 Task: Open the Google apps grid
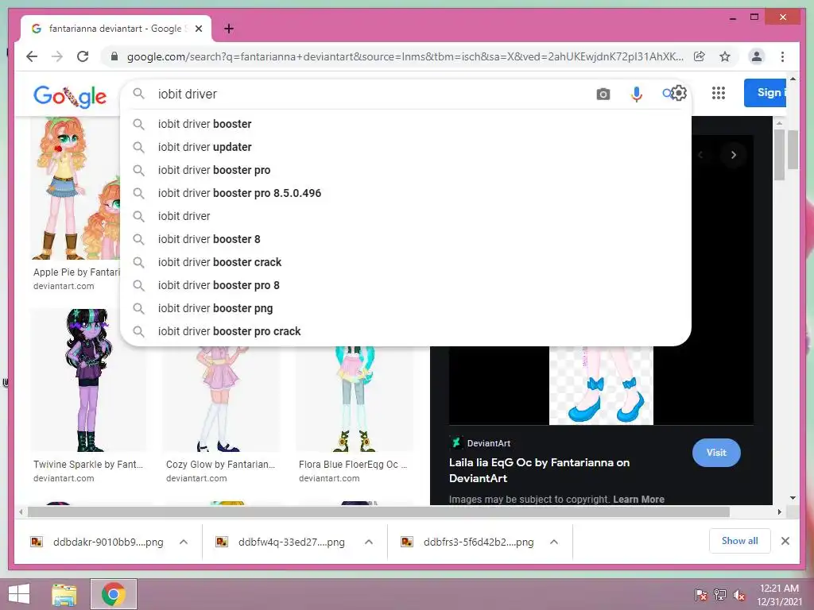tap(719, 93)
